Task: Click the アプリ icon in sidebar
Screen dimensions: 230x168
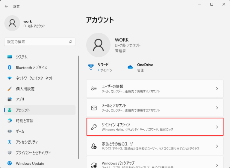Action: point(10,99)
